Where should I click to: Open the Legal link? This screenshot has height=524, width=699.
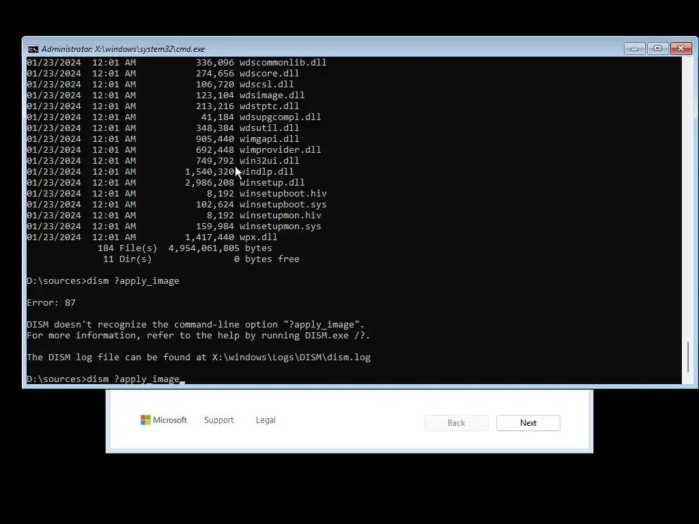click(266, 420)
